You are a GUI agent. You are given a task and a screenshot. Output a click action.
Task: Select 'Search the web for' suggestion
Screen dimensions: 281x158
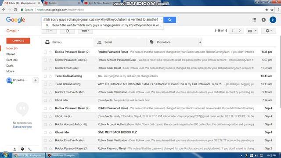point(103,25)
